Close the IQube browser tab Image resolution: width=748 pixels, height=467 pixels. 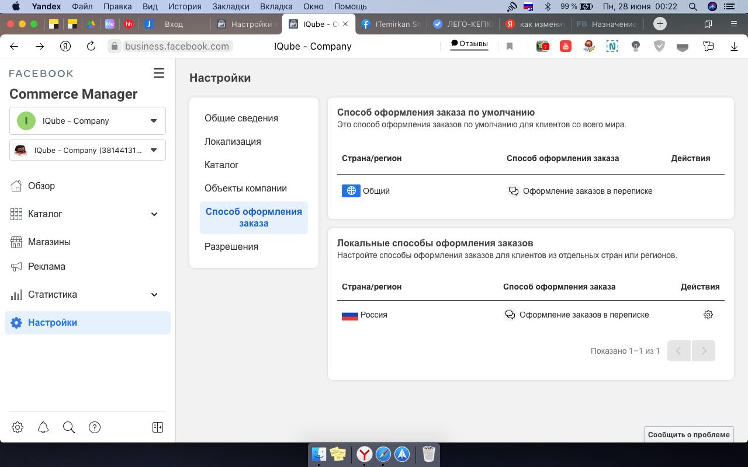[345, 24]
